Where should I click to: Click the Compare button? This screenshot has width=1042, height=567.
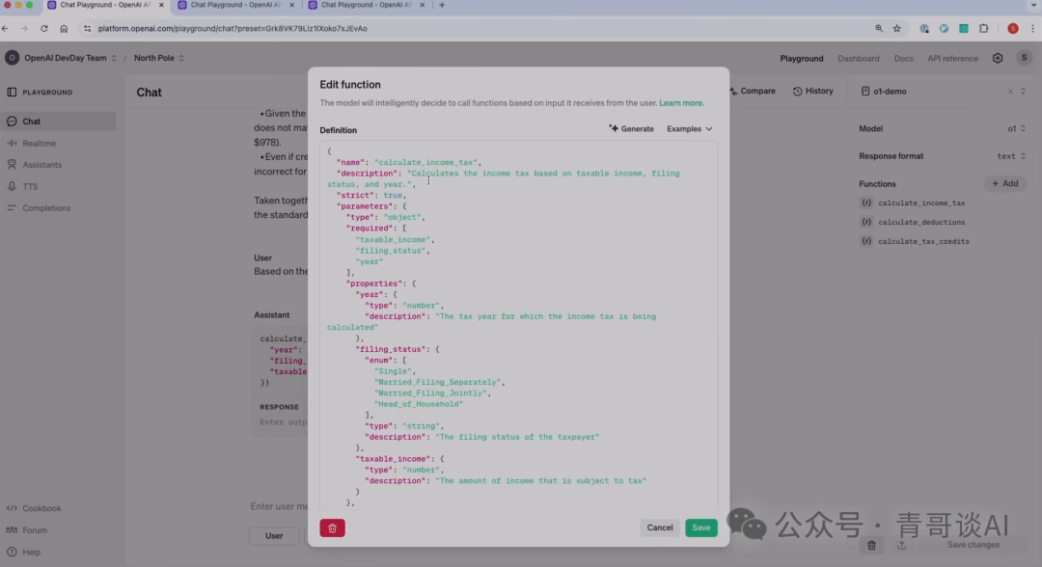[x=751, y=92]
